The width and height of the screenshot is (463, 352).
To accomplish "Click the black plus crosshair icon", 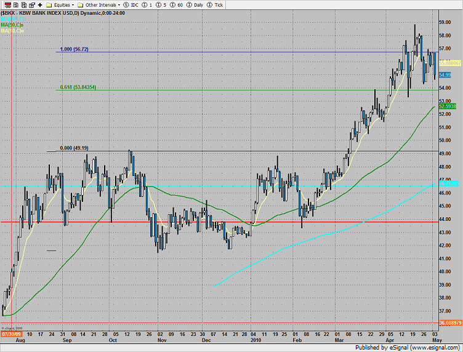I will (x=39, y=4).
